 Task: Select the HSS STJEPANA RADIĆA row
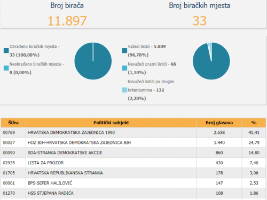coord(133,193)
